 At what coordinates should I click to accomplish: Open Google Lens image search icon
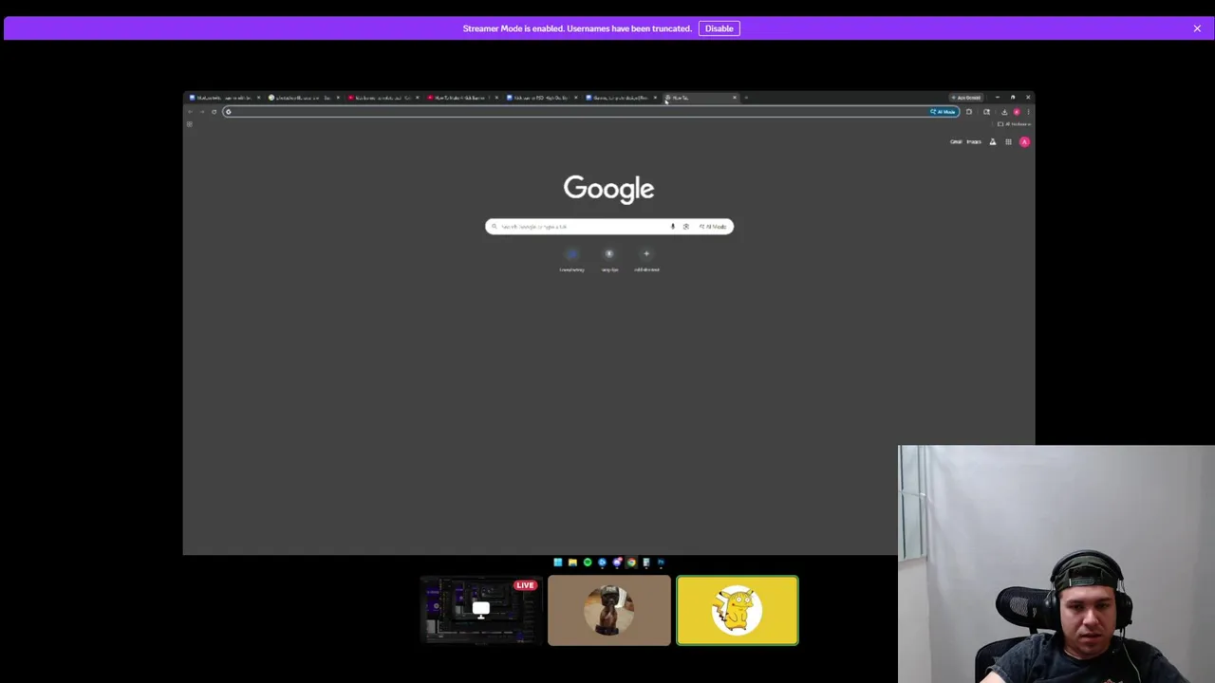[685, 226]
